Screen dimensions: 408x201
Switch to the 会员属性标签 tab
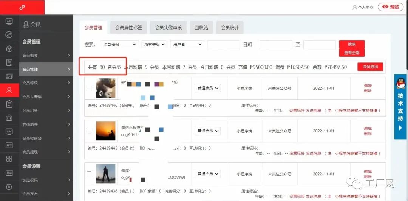128,28
